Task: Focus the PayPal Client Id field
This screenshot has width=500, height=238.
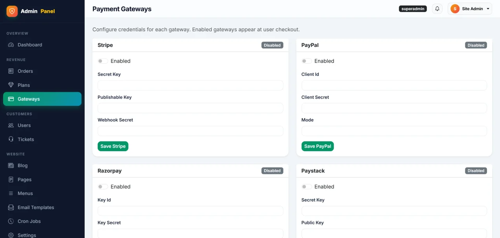Action: pyautogui.click(x=394, y=86)
